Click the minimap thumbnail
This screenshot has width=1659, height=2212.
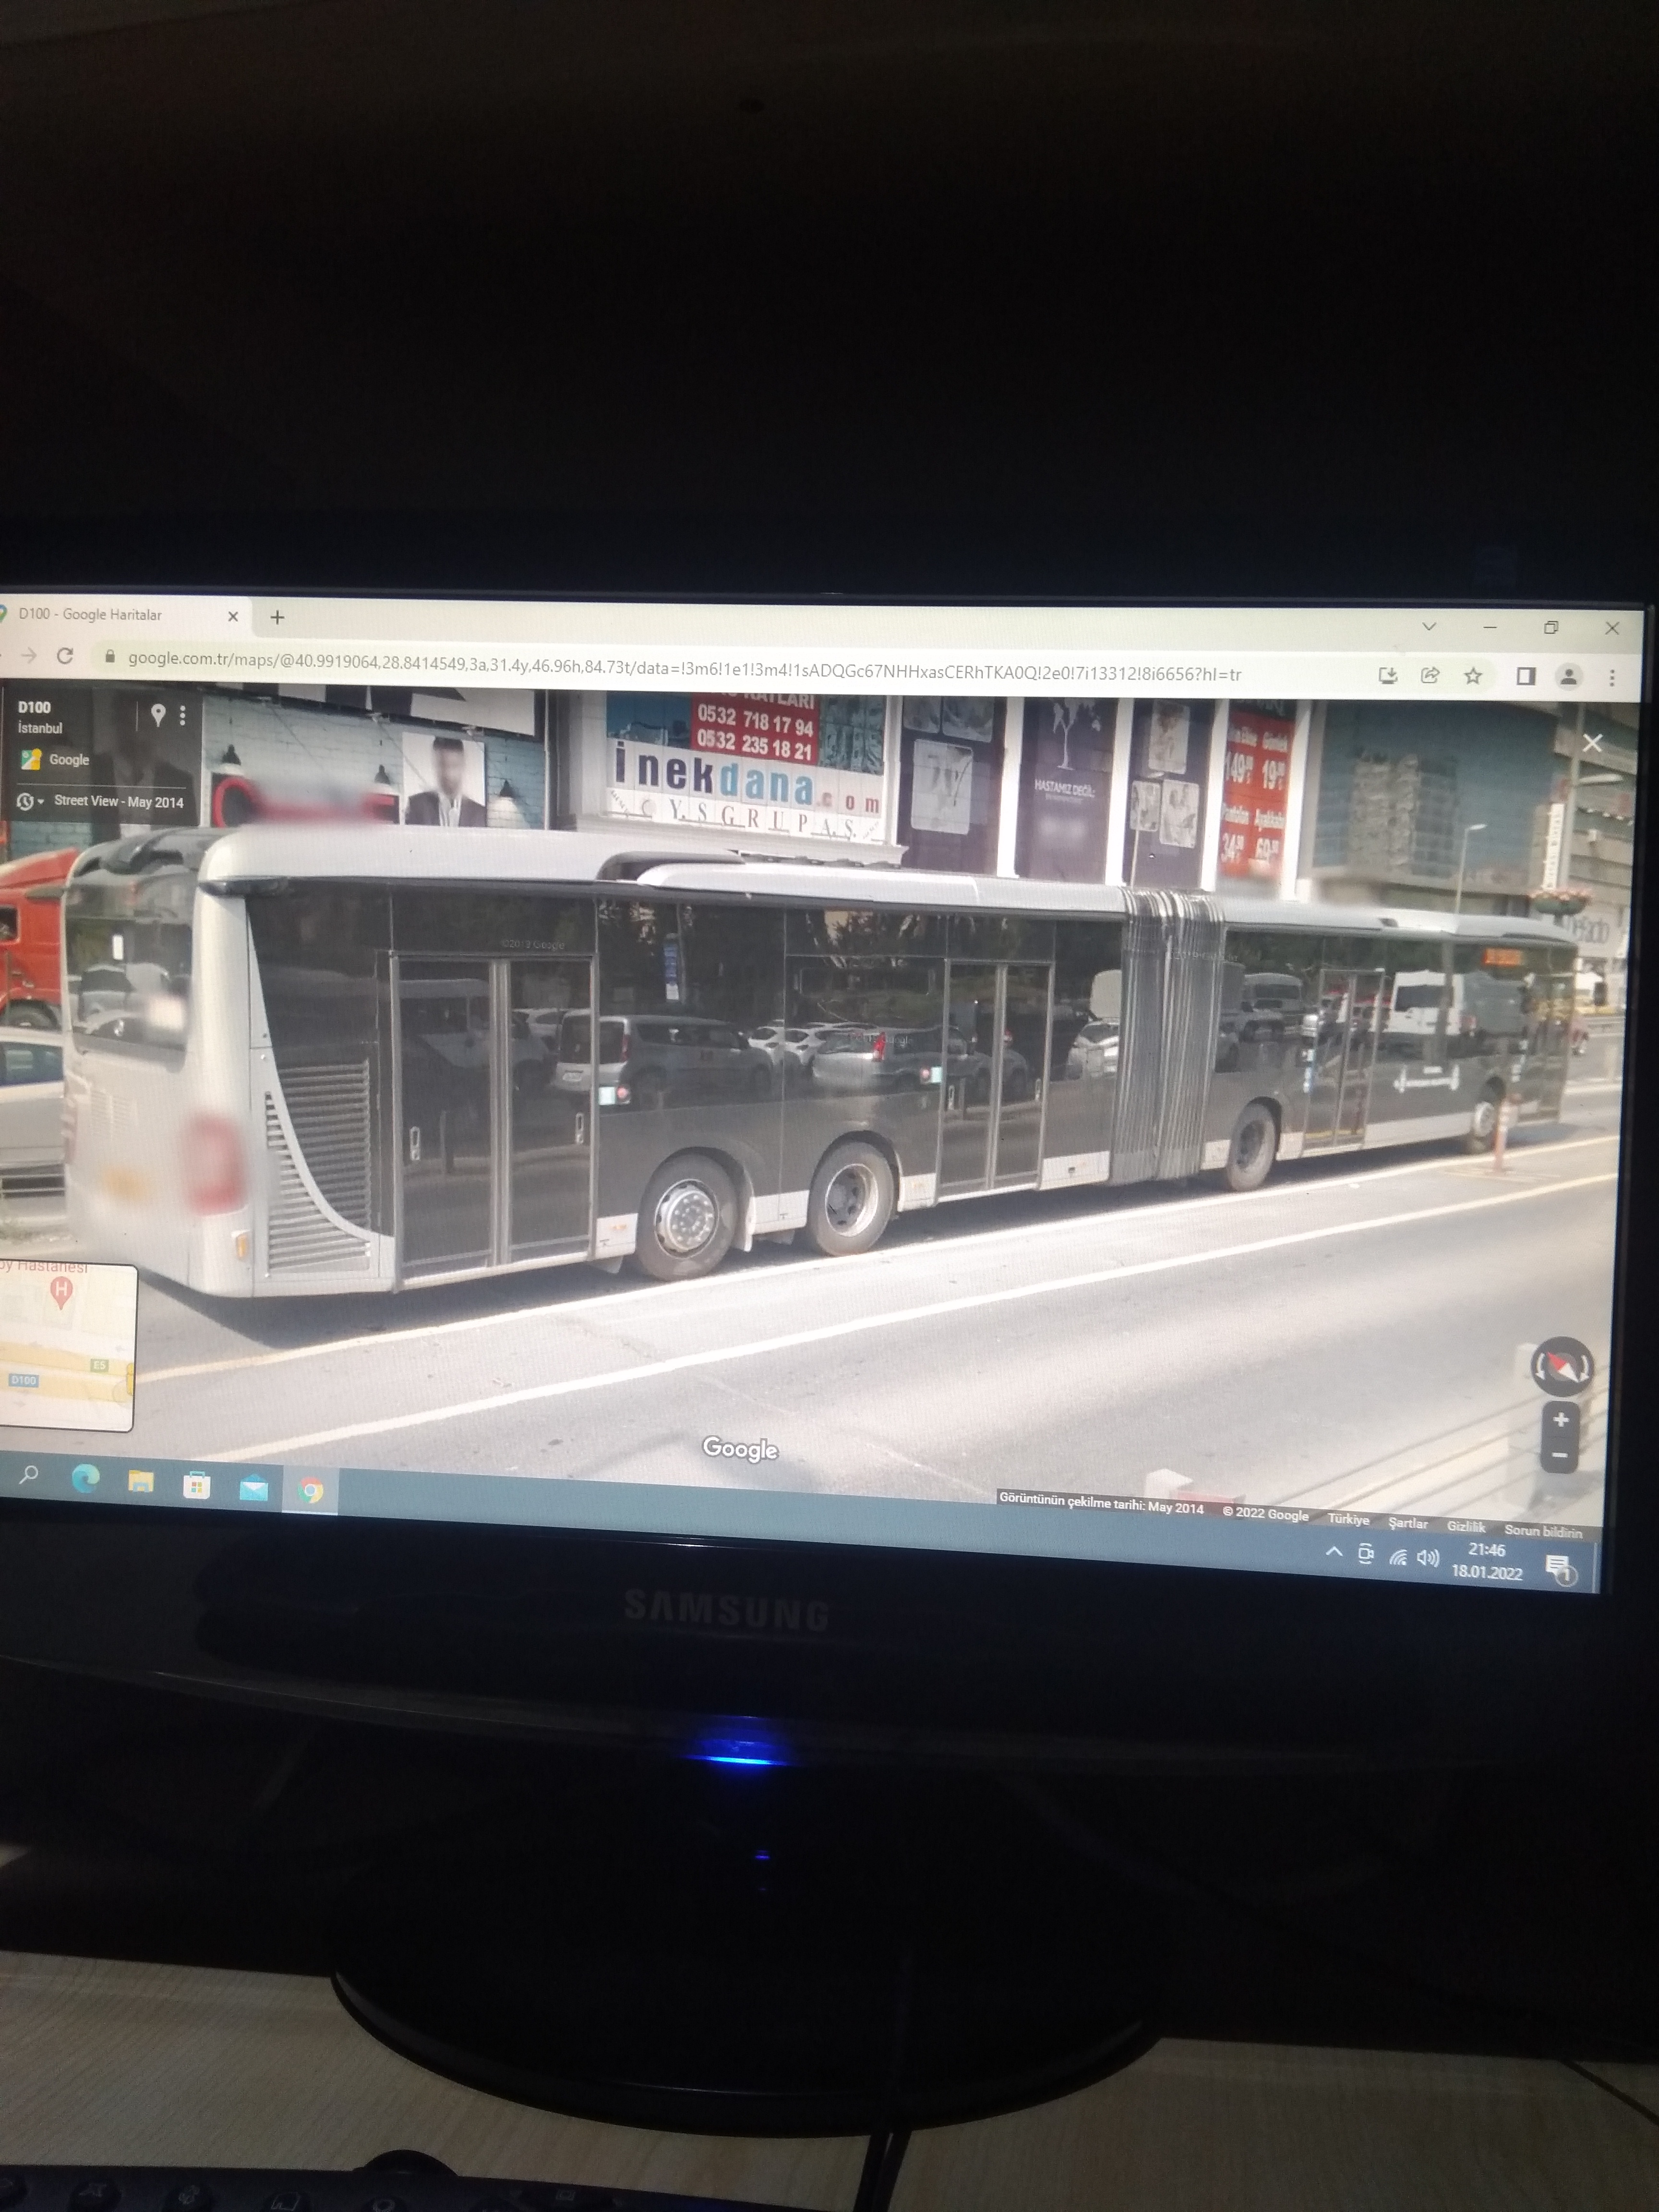coord(66,1345)
